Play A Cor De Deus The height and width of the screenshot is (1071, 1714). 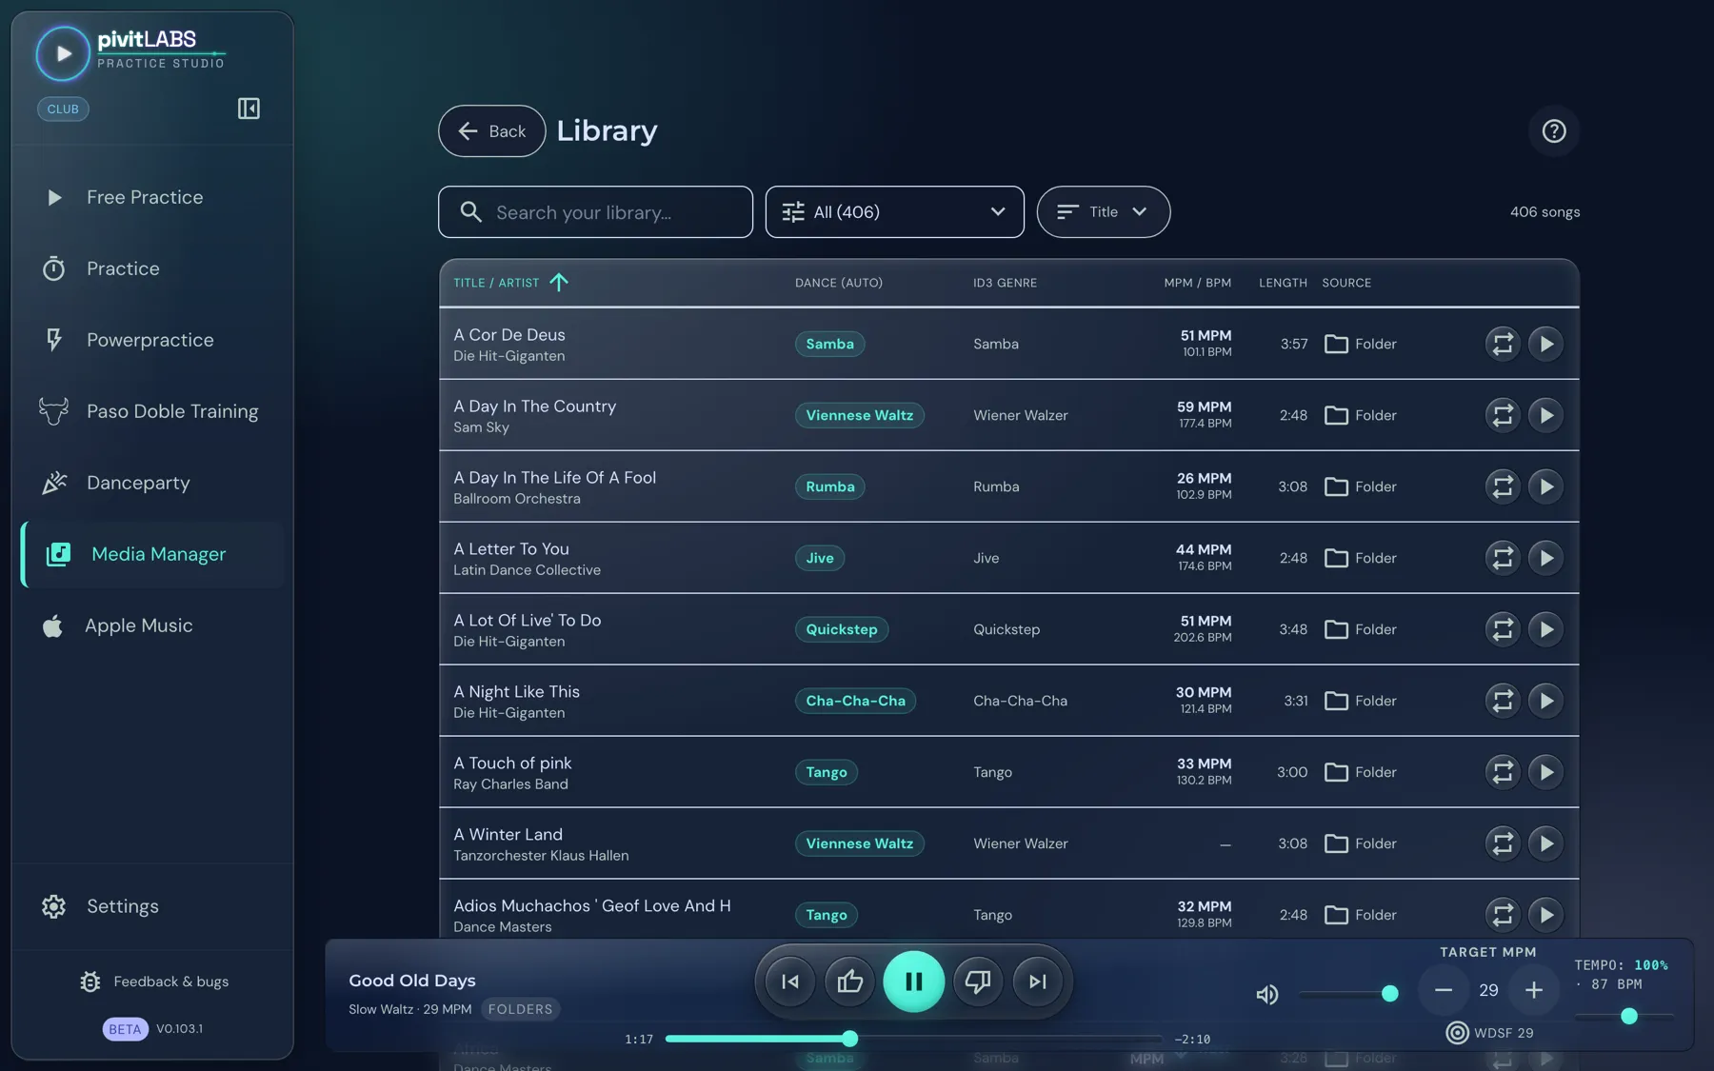pos(1545,344)
